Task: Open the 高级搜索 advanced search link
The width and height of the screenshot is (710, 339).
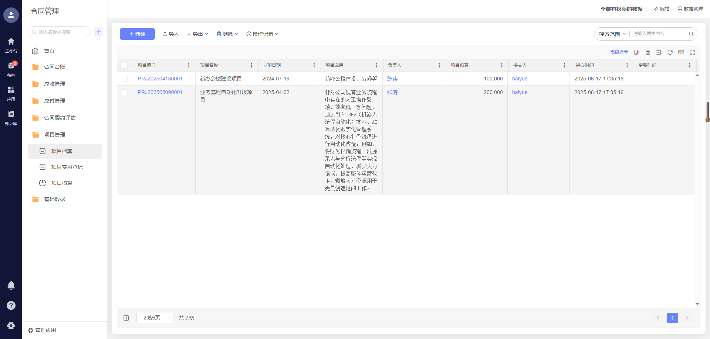Action: tap(619, 52)
